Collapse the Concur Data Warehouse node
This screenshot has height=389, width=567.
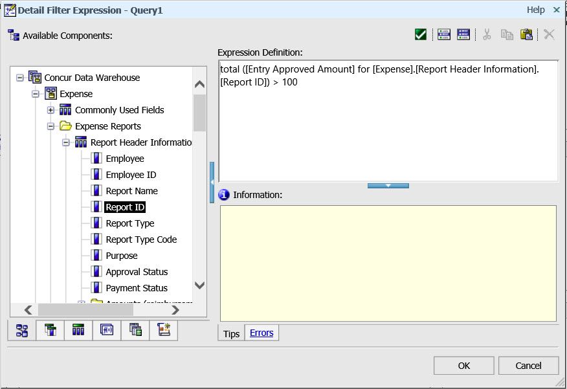[20, 78]
